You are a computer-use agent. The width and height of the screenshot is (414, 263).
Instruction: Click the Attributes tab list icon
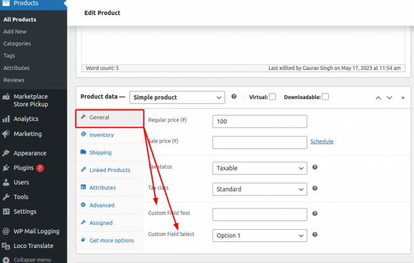click(84, 187)
